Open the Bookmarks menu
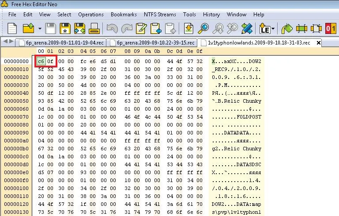The height and width of the screenshot is (216, 339). [124, 15]
